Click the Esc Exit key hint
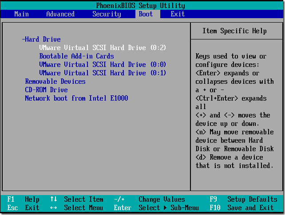 pyautogui.click(x=23, y=207)
